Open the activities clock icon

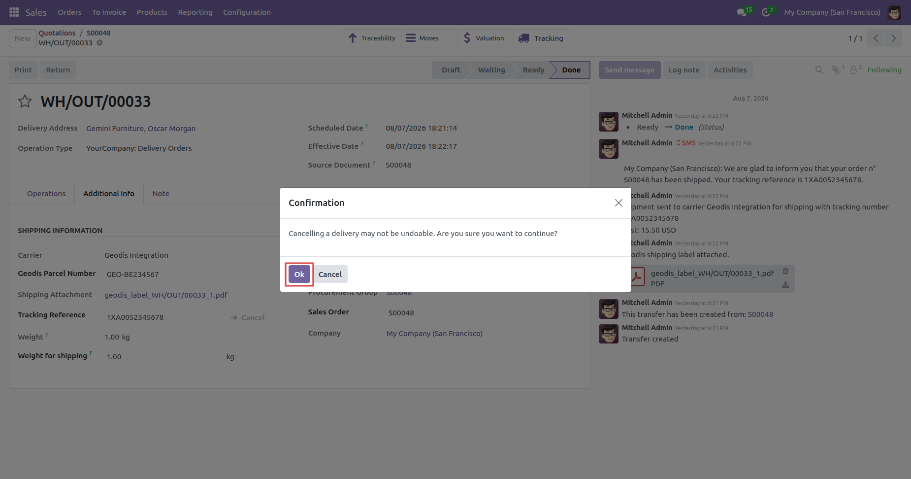click(x=766, y=12)
